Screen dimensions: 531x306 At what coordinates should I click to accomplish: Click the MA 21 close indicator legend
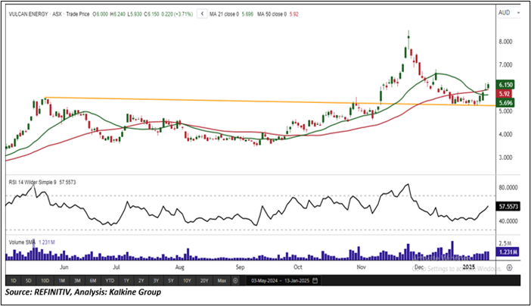click(231, 14)
